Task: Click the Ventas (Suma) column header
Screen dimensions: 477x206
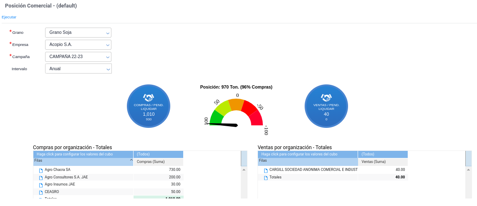Action: click(x=383, y=162)
